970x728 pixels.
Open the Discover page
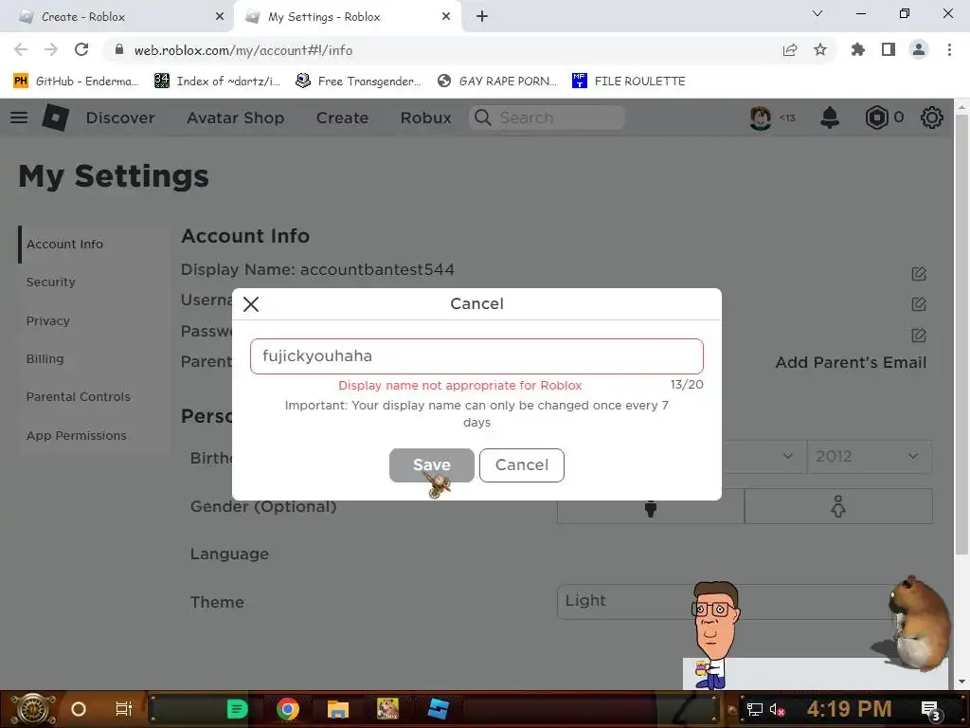(x=120, y=118)
